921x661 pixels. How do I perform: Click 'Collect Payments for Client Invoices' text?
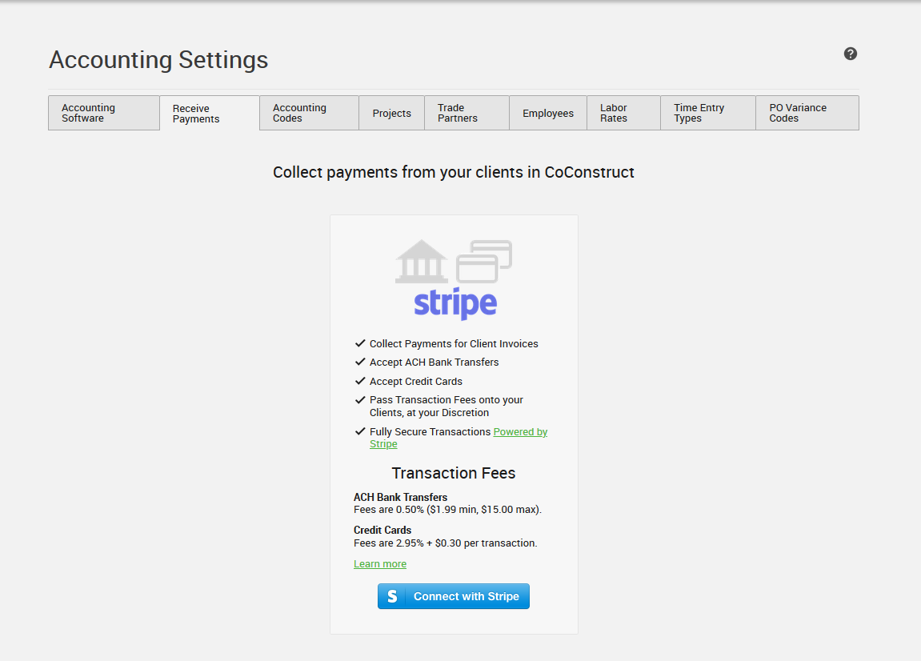tap(454, 344)
